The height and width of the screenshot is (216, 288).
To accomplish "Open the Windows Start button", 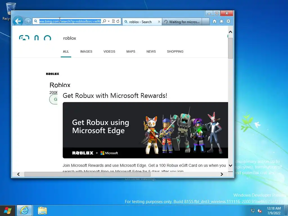I will [x=8, y=210].
